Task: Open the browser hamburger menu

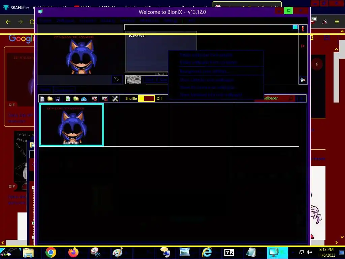Action: (337, 21)
